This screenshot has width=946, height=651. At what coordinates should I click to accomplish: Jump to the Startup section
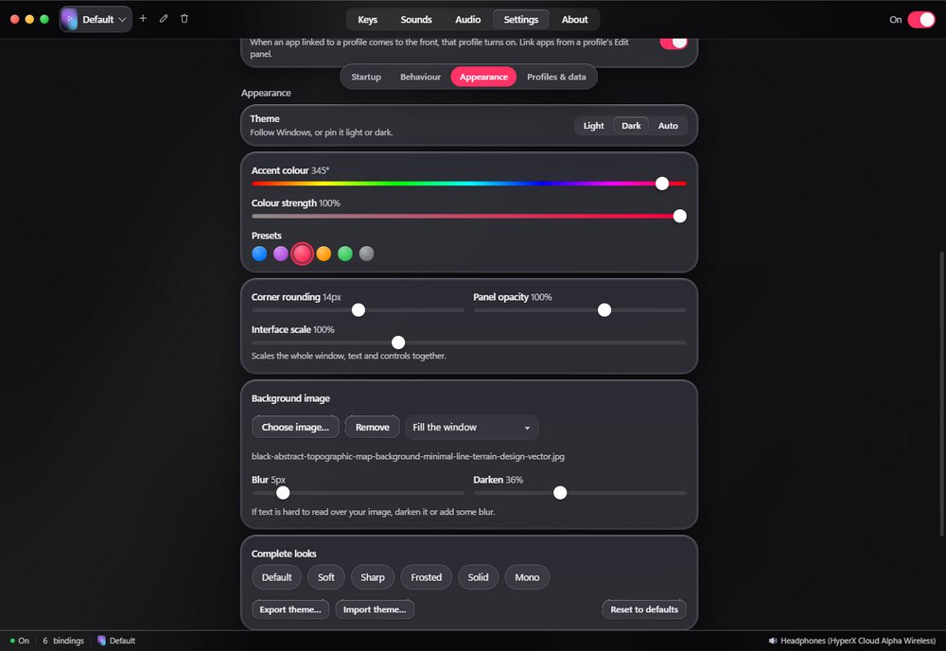click(366, 77)
